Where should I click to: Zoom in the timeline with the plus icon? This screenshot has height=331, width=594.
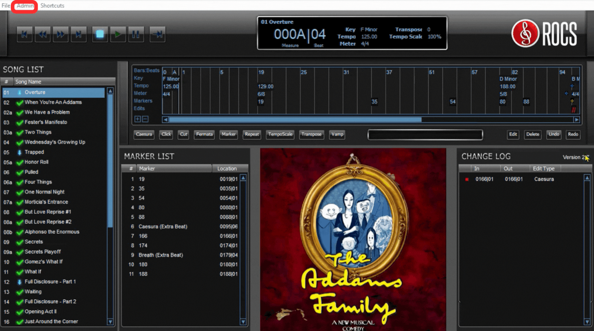(x=137, y=119)
